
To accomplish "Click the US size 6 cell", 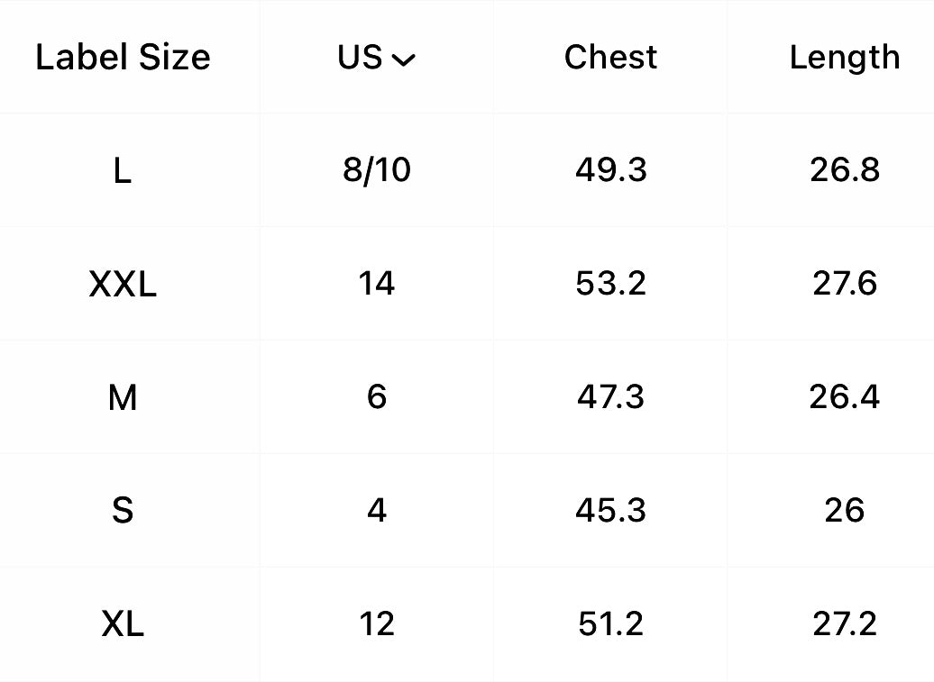I will (377, 397).
